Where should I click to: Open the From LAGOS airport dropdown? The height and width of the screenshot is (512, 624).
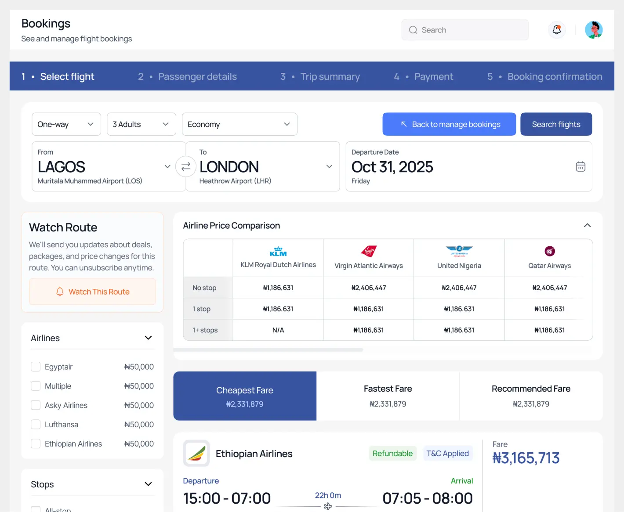pos(109,166)
